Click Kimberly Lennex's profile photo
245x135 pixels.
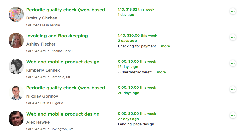(16, 66)
